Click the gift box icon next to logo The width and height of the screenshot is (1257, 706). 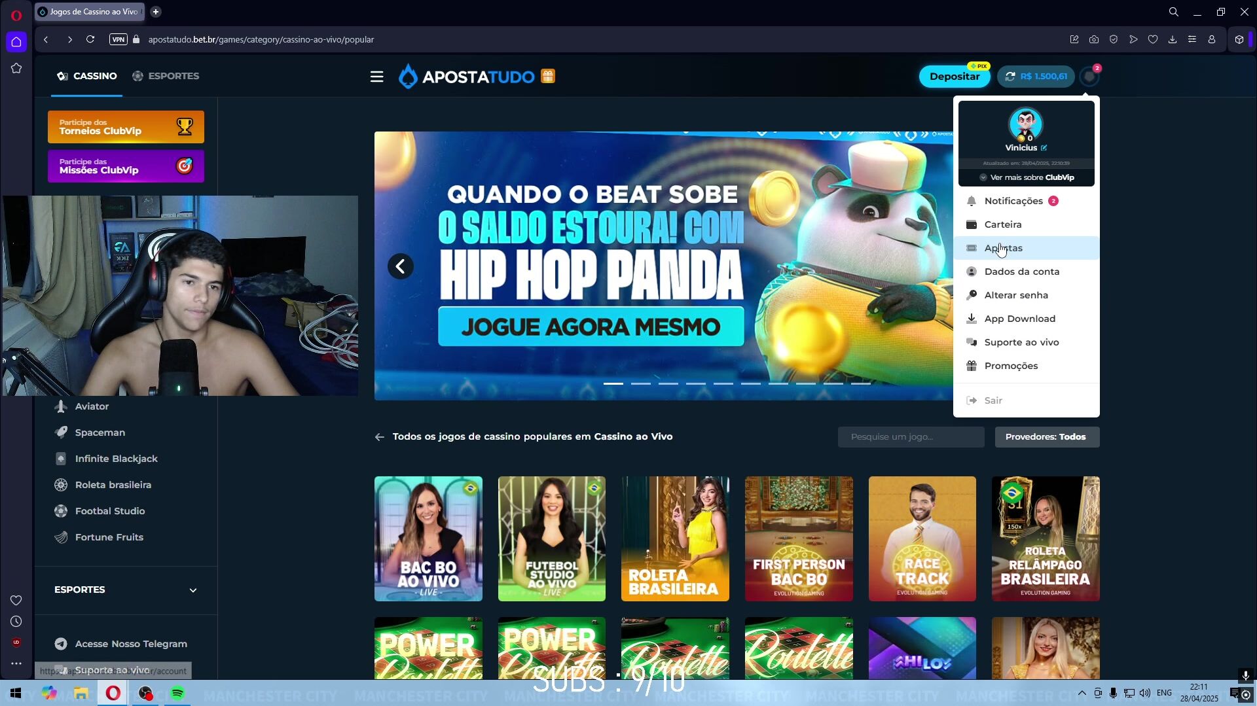(x=548, y=77)
